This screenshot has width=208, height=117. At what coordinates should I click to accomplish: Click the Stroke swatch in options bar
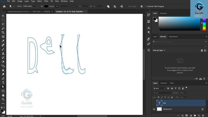(x=57, y=6)
